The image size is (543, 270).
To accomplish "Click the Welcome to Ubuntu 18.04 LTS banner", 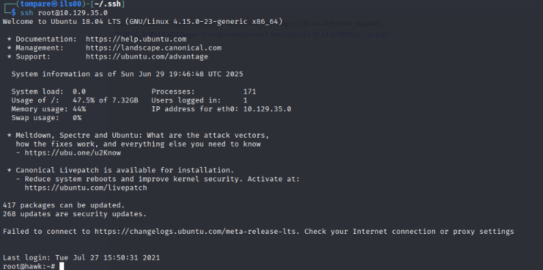I will click(x=143, y=21).
